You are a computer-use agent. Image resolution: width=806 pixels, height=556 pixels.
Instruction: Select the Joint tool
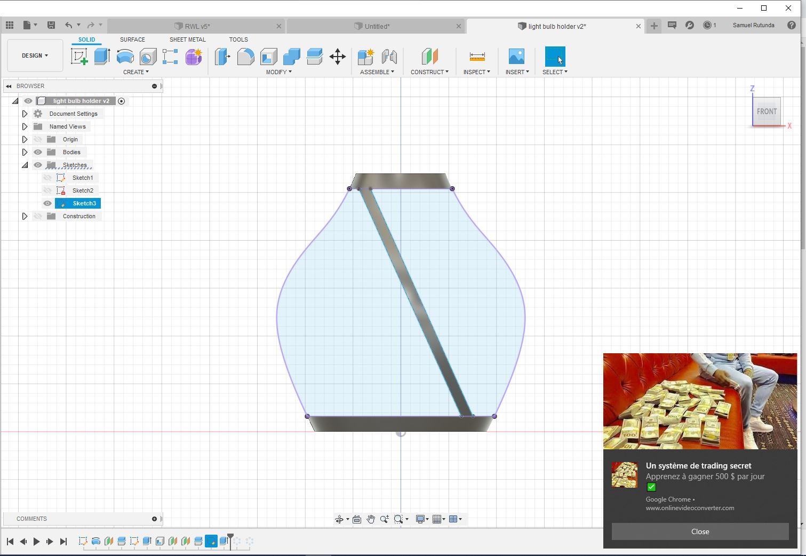[389, 57]
